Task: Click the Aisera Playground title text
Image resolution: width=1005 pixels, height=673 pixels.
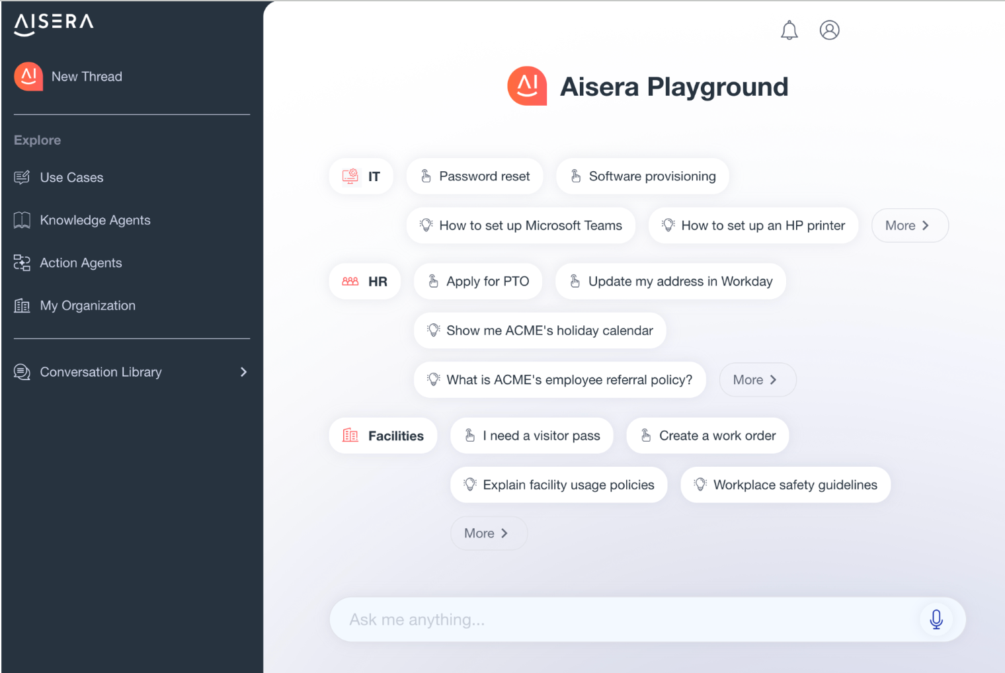Action: [674, 87]
